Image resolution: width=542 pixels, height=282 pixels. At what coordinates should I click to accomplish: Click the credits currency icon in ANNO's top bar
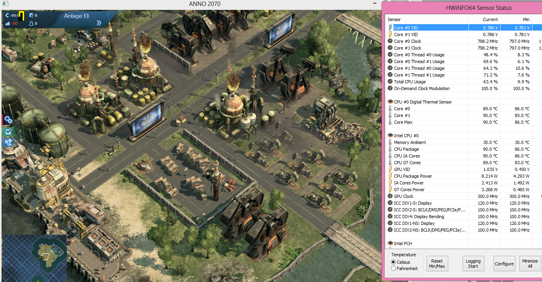7,15
